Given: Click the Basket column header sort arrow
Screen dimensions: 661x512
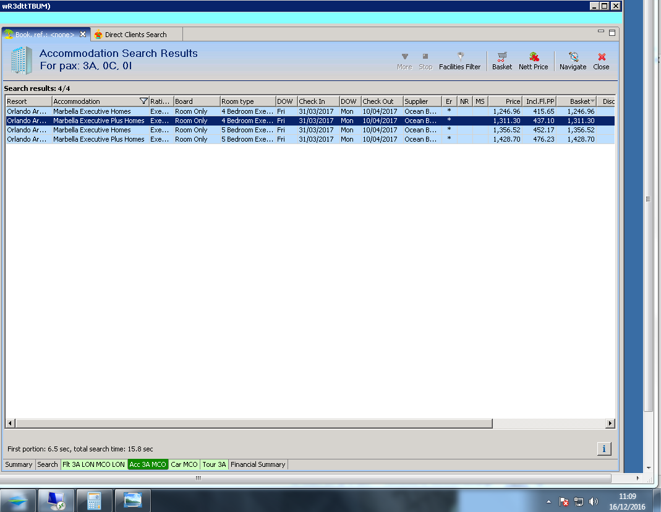Looking at the screenshot, I should click(593, 101).
